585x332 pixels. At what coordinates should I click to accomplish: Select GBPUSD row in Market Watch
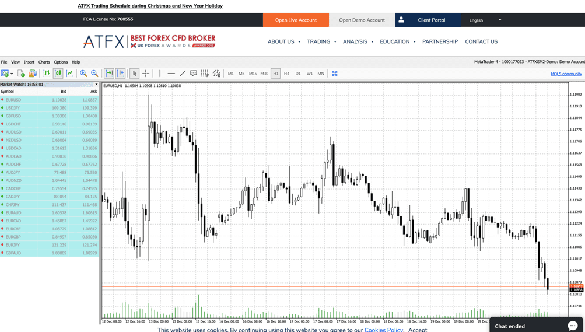click(x=50, y=116)
